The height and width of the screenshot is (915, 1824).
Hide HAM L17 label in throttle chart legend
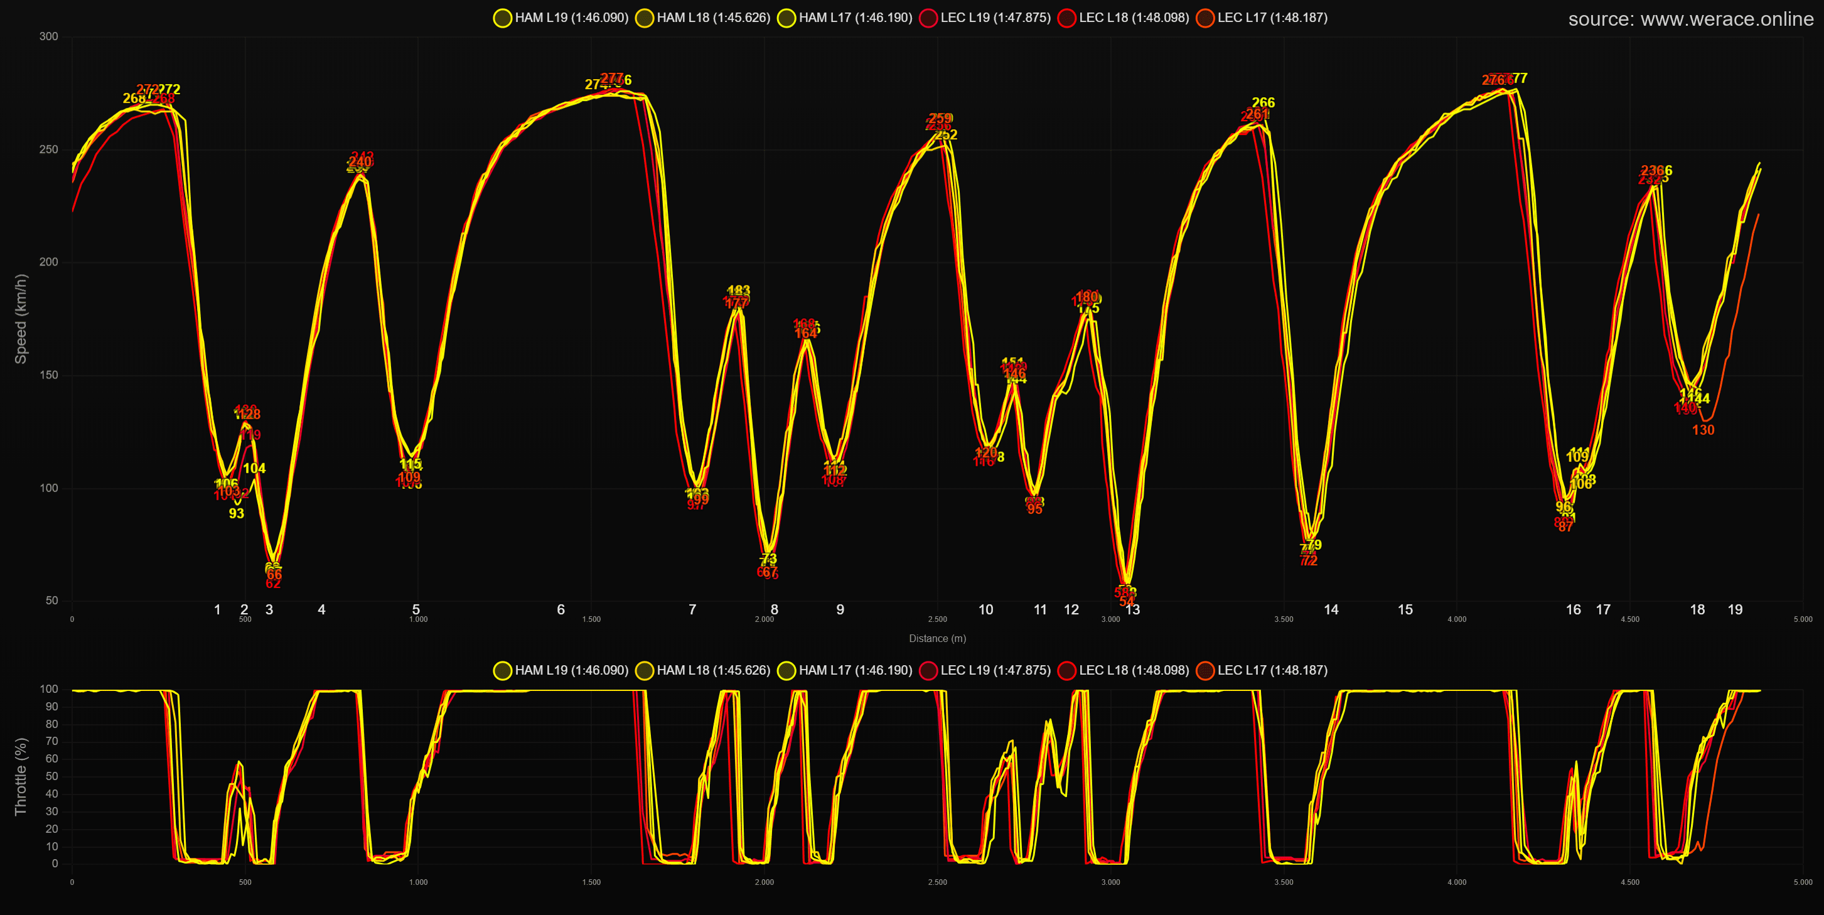[856, 670]
